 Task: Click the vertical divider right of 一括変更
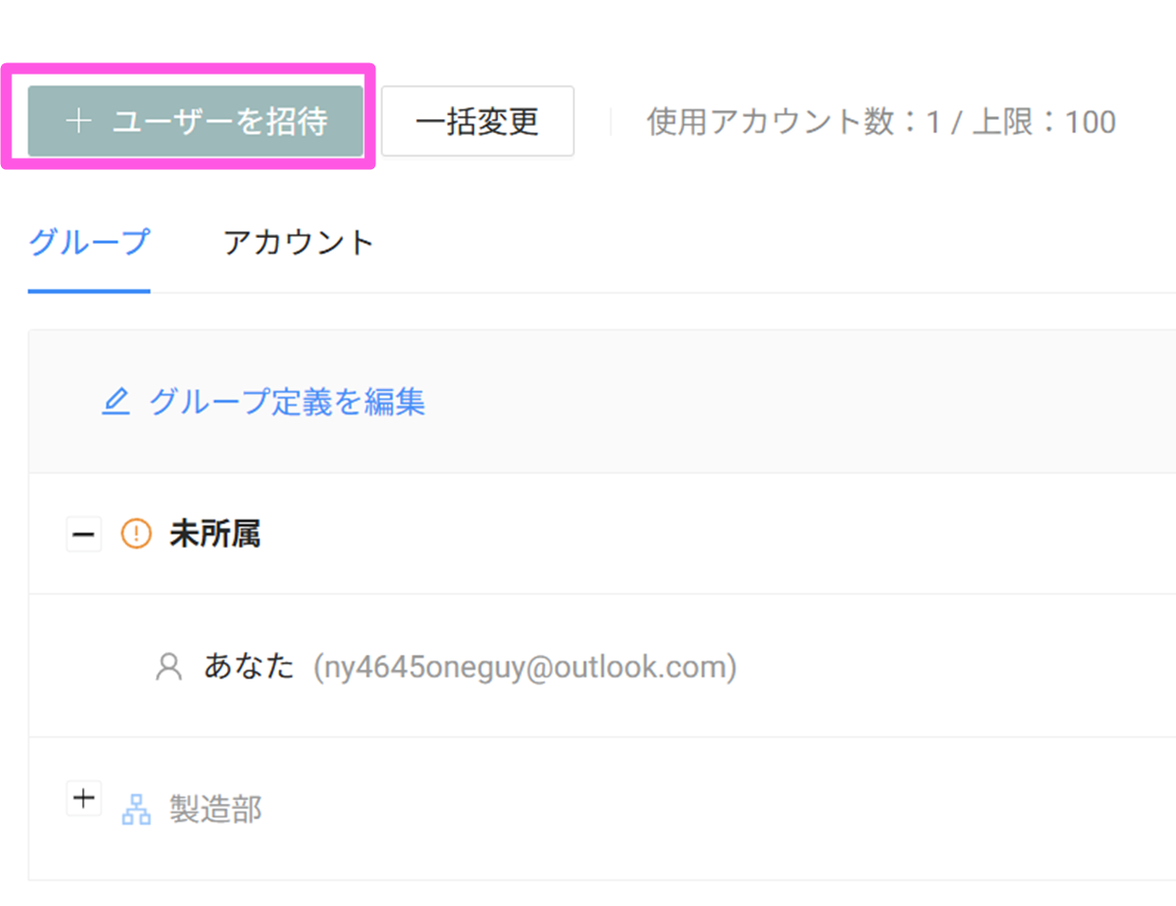coord(611,122)
